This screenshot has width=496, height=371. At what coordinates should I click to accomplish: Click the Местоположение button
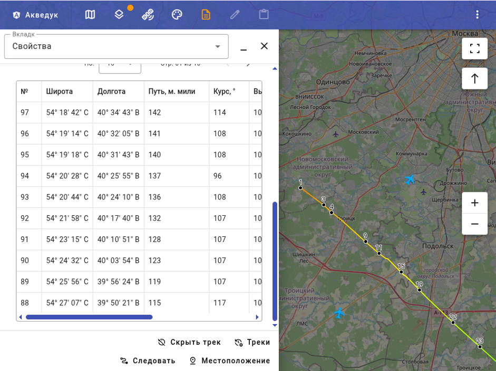(x=230, y=360)
